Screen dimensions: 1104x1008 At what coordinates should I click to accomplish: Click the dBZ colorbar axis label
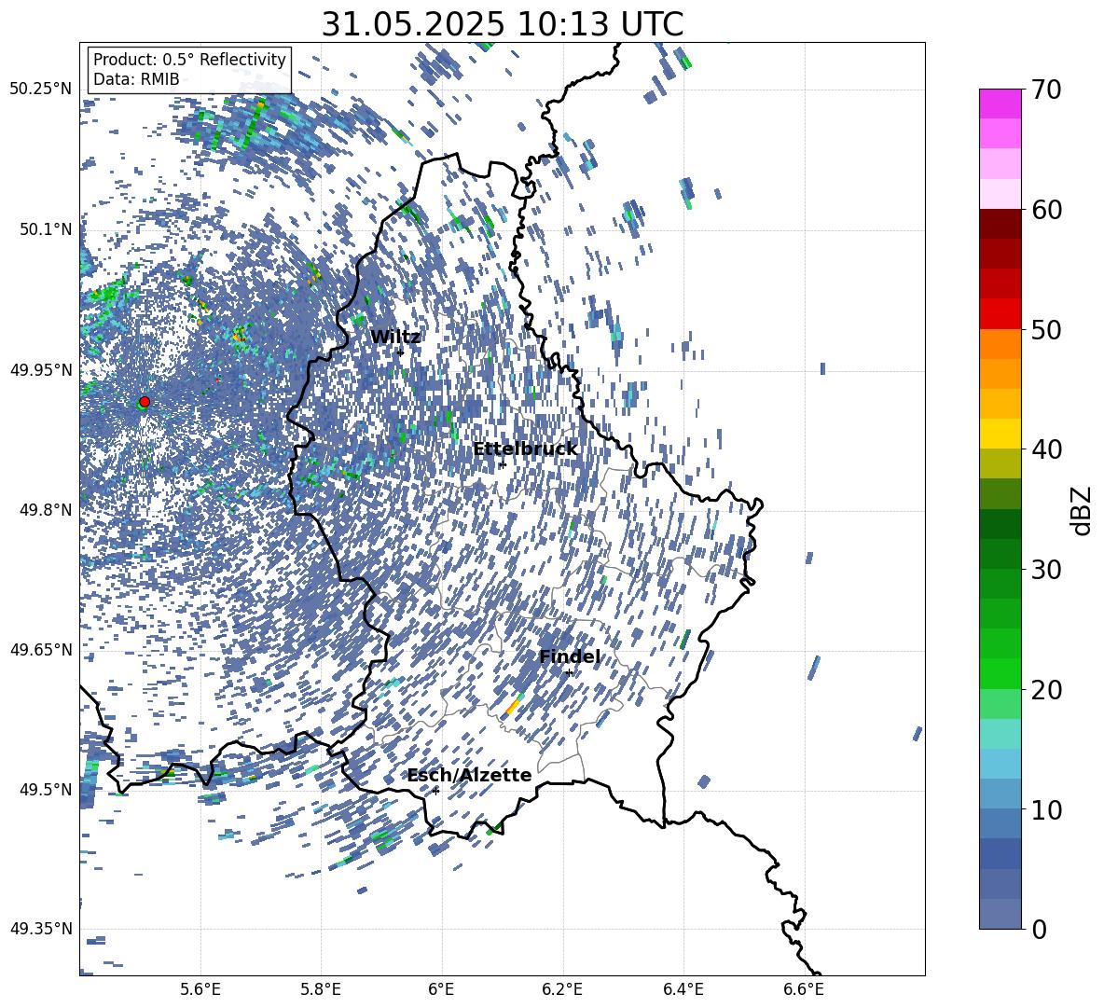pyautogui.click(x=1083, y=510)
